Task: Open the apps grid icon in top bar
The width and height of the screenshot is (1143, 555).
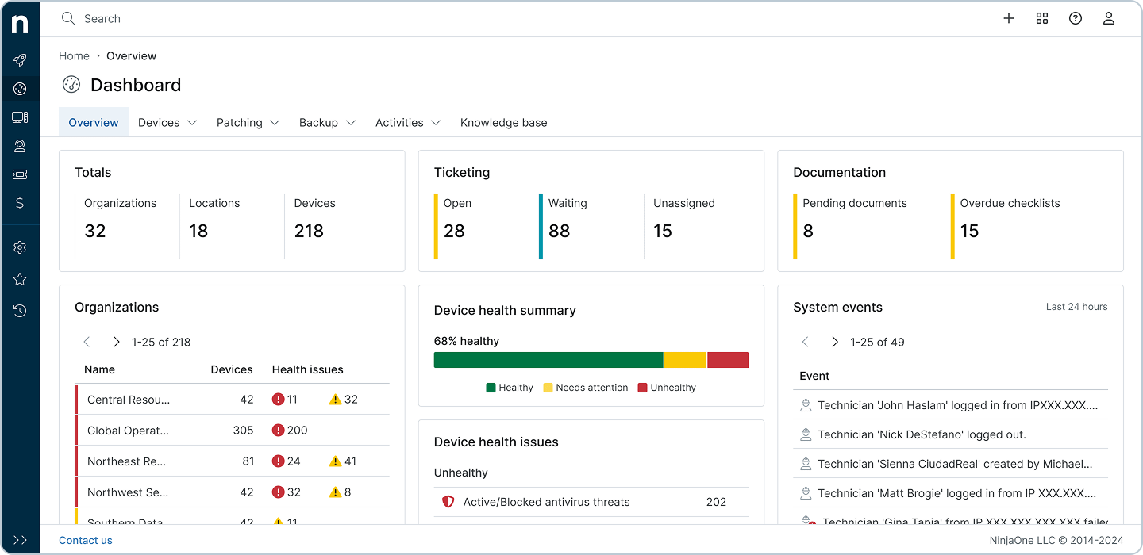Action: 1042,18
